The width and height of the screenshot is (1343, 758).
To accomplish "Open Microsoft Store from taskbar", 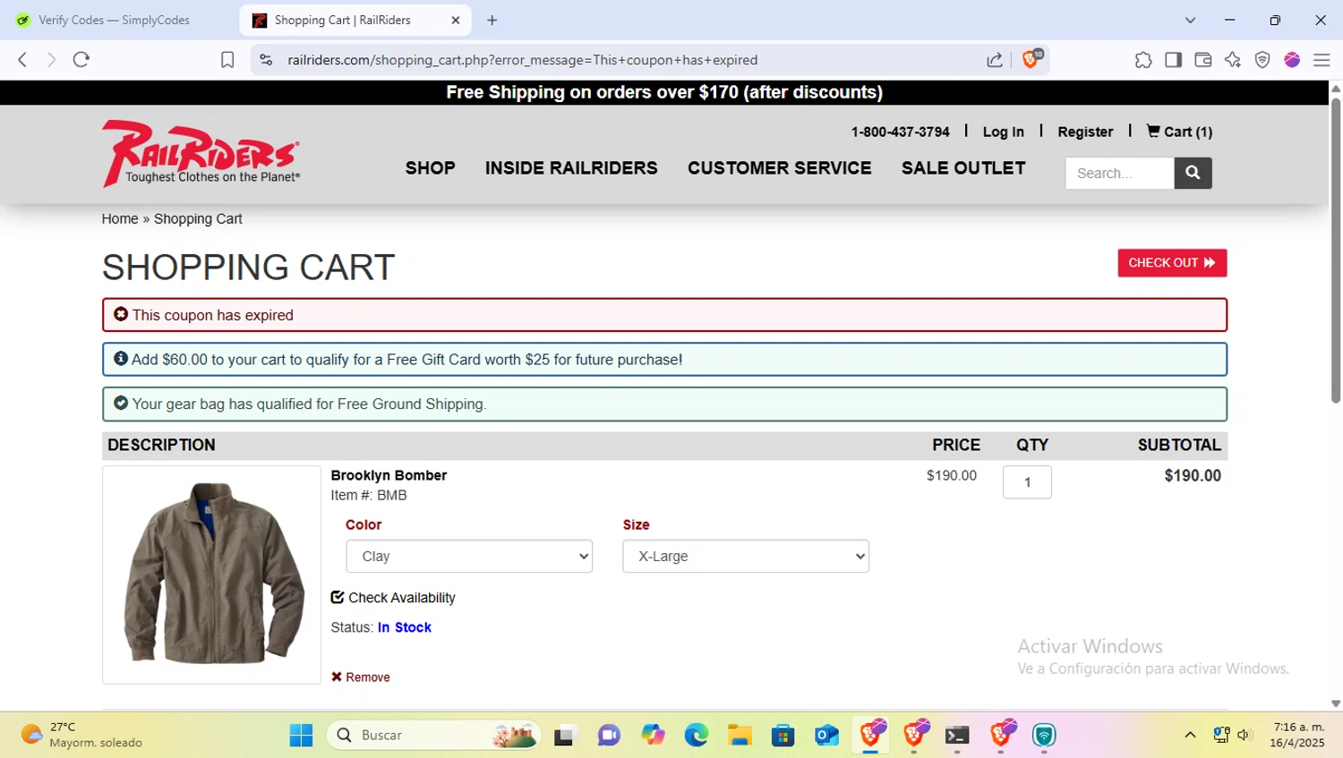I will click(783, 735).
